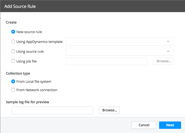Select From Local file system collection type

point(13,81)
